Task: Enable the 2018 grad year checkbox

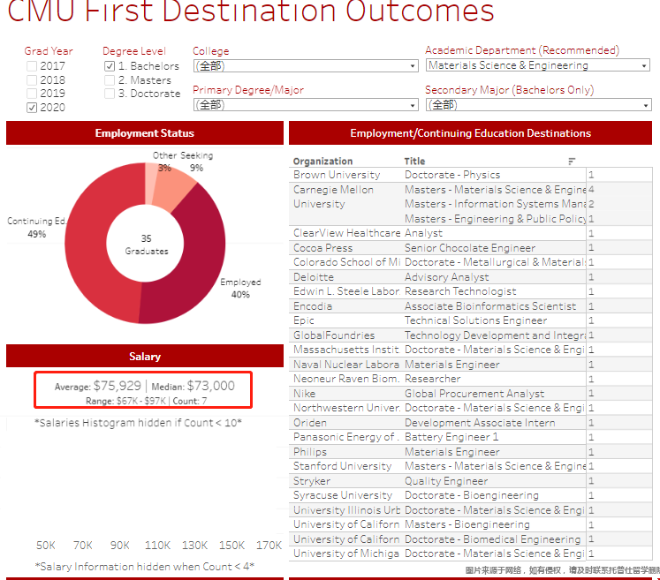Action: pyautogui.click(x=32, y=80)
